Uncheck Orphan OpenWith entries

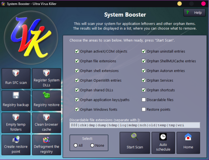pos(77,80)
